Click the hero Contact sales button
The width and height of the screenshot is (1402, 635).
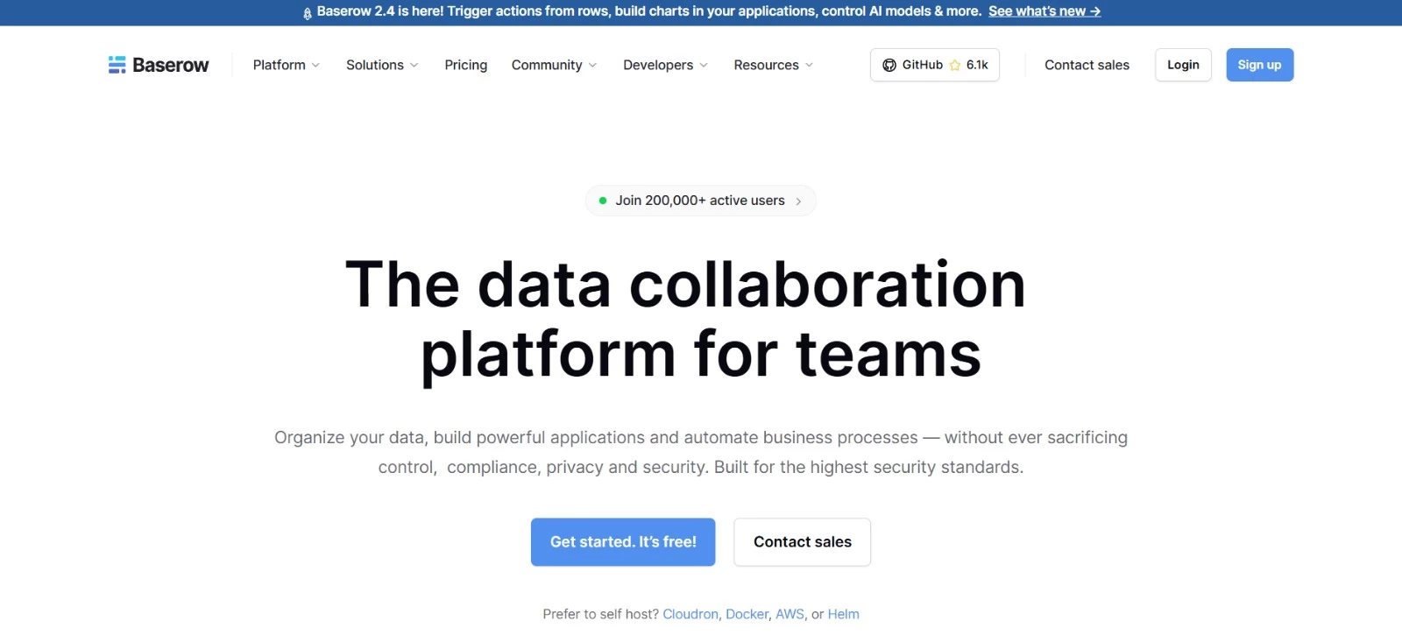[x=803, y=542]
